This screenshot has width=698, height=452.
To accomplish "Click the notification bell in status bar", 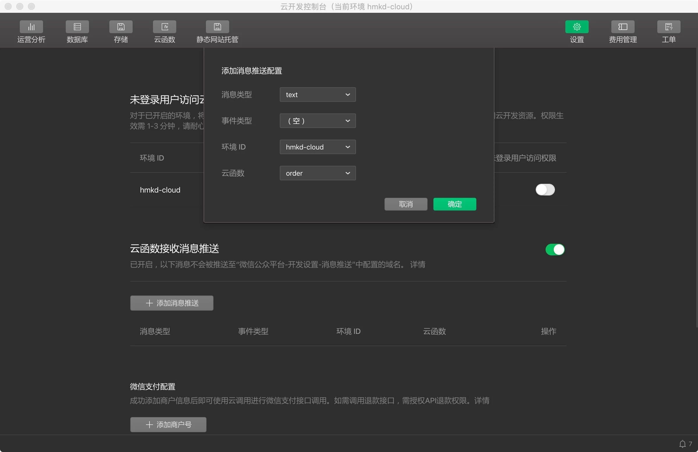I will (x=683, y=444).
